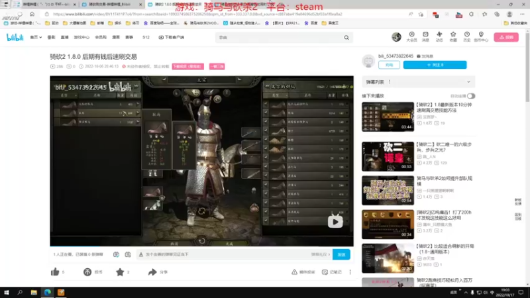Click the taskbar search icon

click(20, 292)
